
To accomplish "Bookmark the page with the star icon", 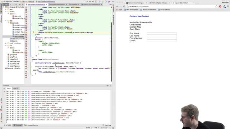I will coord(216,6).
